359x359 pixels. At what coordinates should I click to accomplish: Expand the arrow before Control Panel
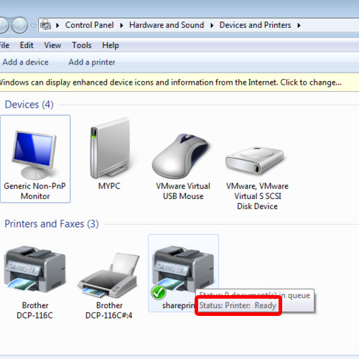(x=57, y=25)
